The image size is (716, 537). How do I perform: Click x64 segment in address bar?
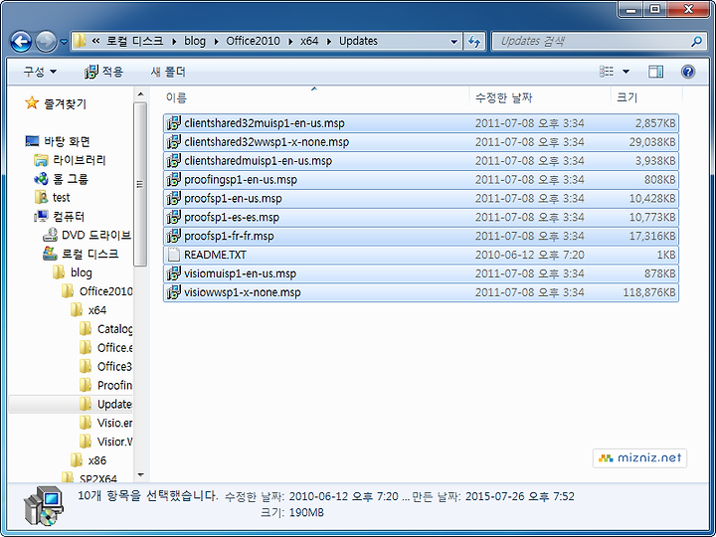coord(309,41)
